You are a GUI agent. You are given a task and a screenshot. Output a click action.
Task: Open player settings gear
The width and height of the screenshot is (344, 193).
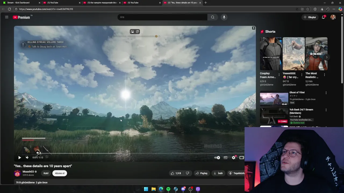pyautogui.click(x=234, y=158)
